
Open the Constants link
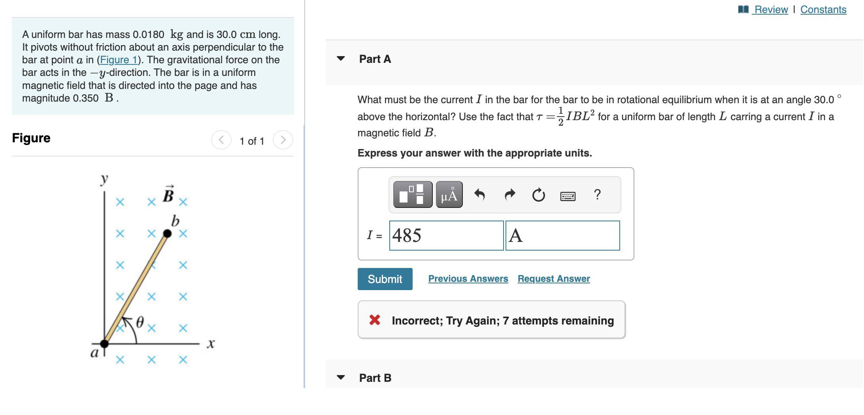pyautogui.click(x=823, y=9)
